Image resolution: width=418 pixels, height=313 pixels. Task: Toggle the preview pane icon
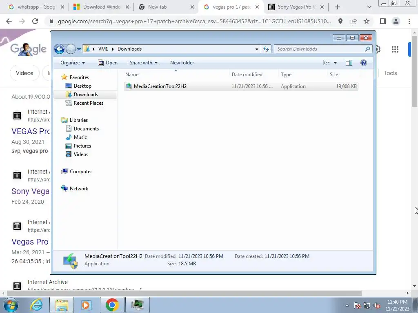coord(349,63)
